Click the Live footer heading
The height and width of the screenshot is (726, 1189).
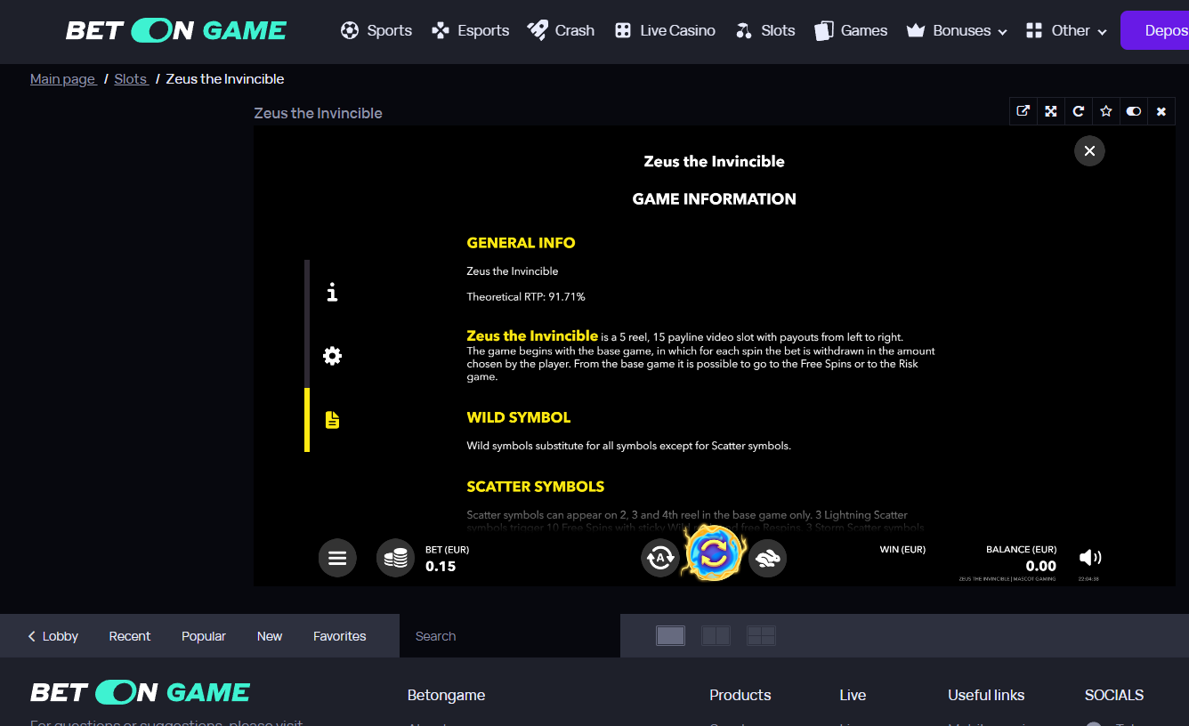click(x=853, y=695)
